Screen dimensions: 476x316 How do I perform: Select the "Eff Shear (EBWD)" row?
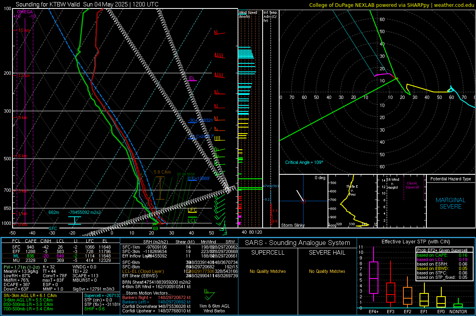[180, 276]
